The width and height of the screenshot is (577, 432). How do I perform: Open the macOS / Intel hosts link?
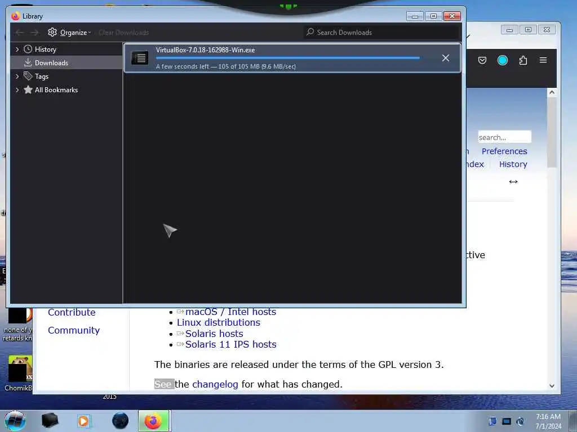[230, 312]
